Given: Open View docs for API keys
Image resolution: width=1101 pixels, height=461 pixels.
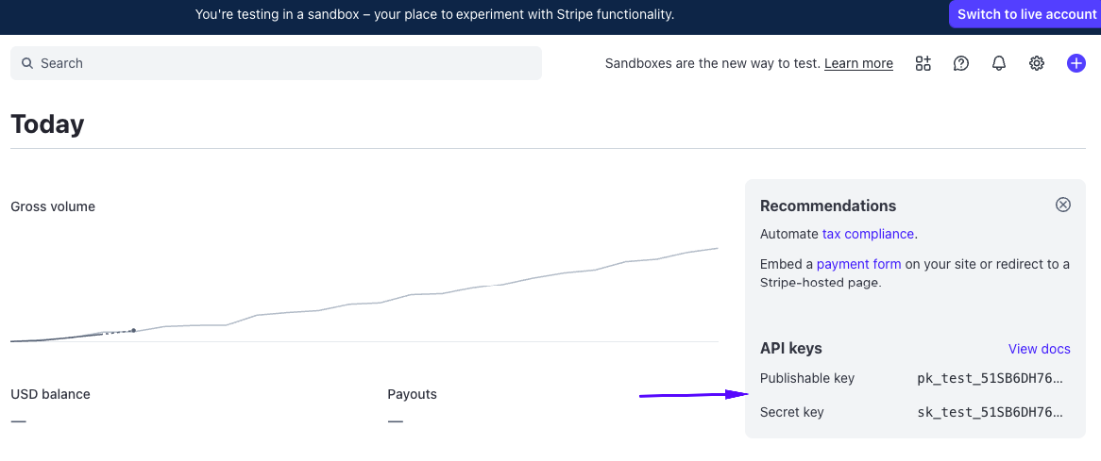Looking at the screenshot, I should point(1039,349).
